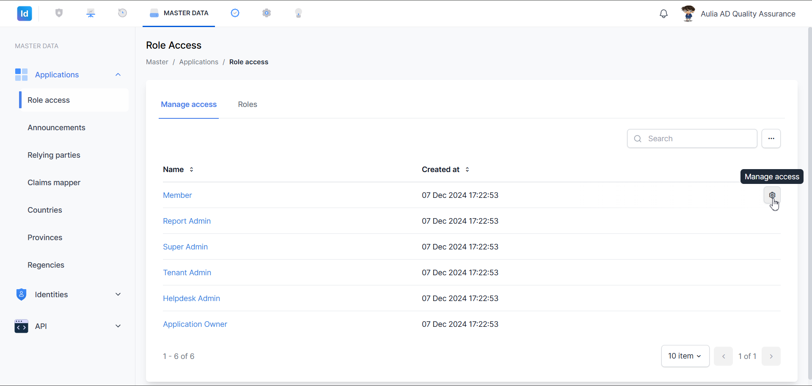Open the Tenant Admin role link
The image size is (812, 386).
pyautogui.click(x=187, y=273)
